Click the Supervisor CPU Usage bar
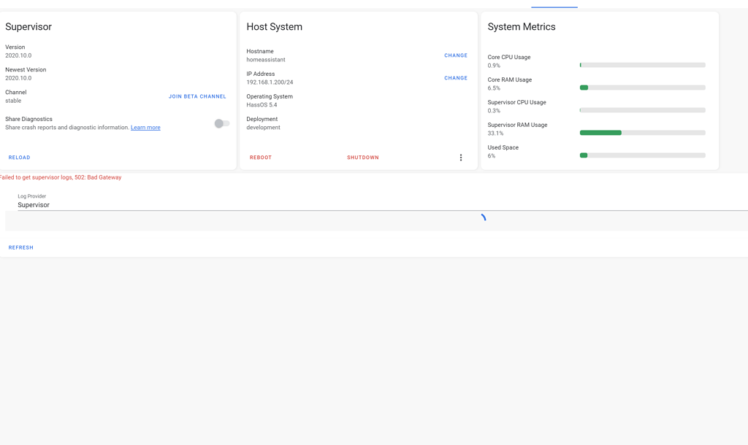The height and width of the screenshot is (445, 748). click(643, 110)
